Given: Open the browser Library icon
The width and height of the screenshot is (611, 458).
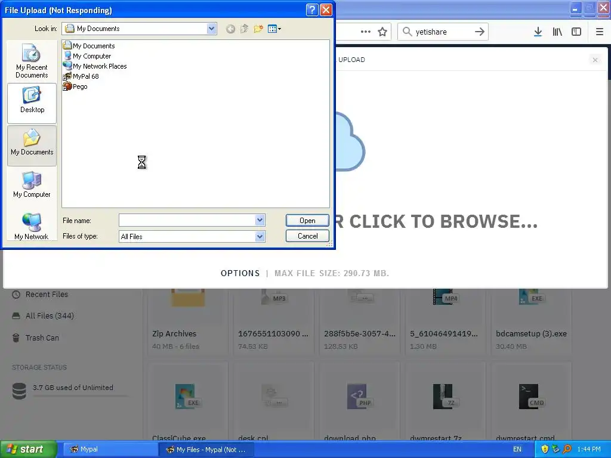Looking at the screenshot, I should 557,32.
